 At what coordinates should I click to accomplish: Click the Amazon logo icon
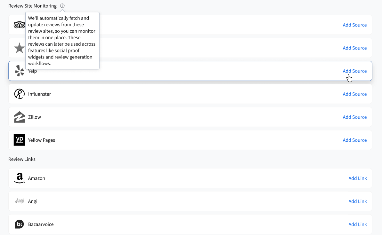point(20,178)
